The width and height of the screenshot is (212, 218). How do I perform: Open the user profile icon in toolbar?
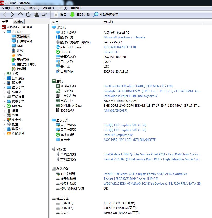(36, 14)
